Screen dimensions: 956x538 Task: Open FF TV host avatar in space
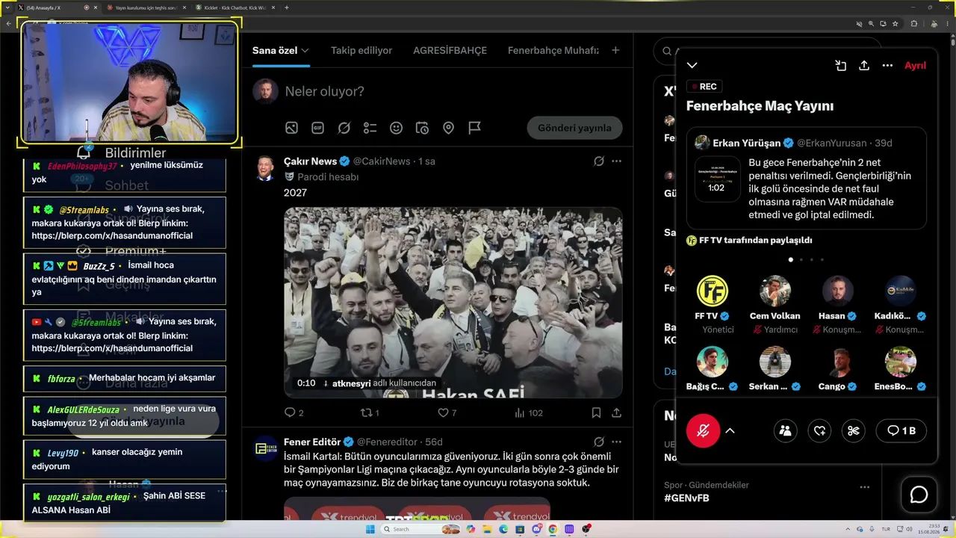coord(712,291)
